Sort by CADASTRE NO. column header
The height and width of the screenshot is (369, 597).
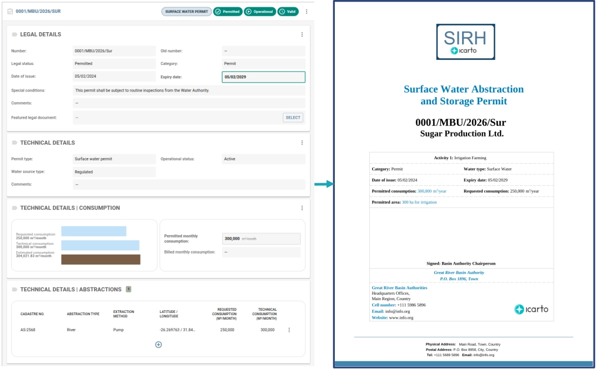coord(32,314)
